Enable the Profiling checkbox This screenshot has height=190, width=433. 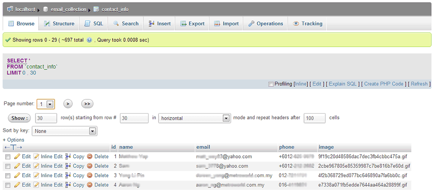[x=271, y=84]
